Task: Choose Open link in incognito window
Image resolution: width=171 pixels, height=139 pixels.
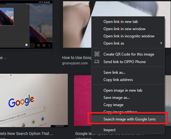Action: point(128,36)
